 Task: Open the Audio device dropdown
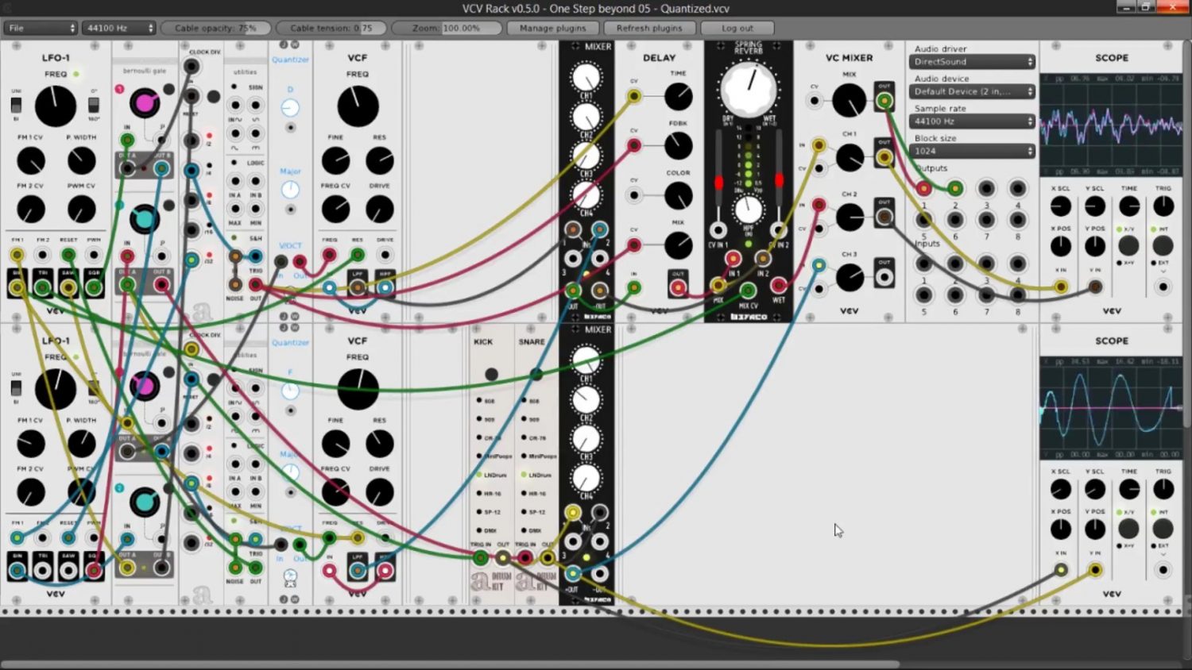(x=972, y=91)
